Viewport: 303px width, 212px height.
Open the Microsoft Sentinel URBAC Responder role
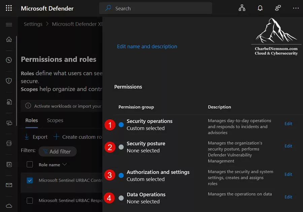pos(70,201)
